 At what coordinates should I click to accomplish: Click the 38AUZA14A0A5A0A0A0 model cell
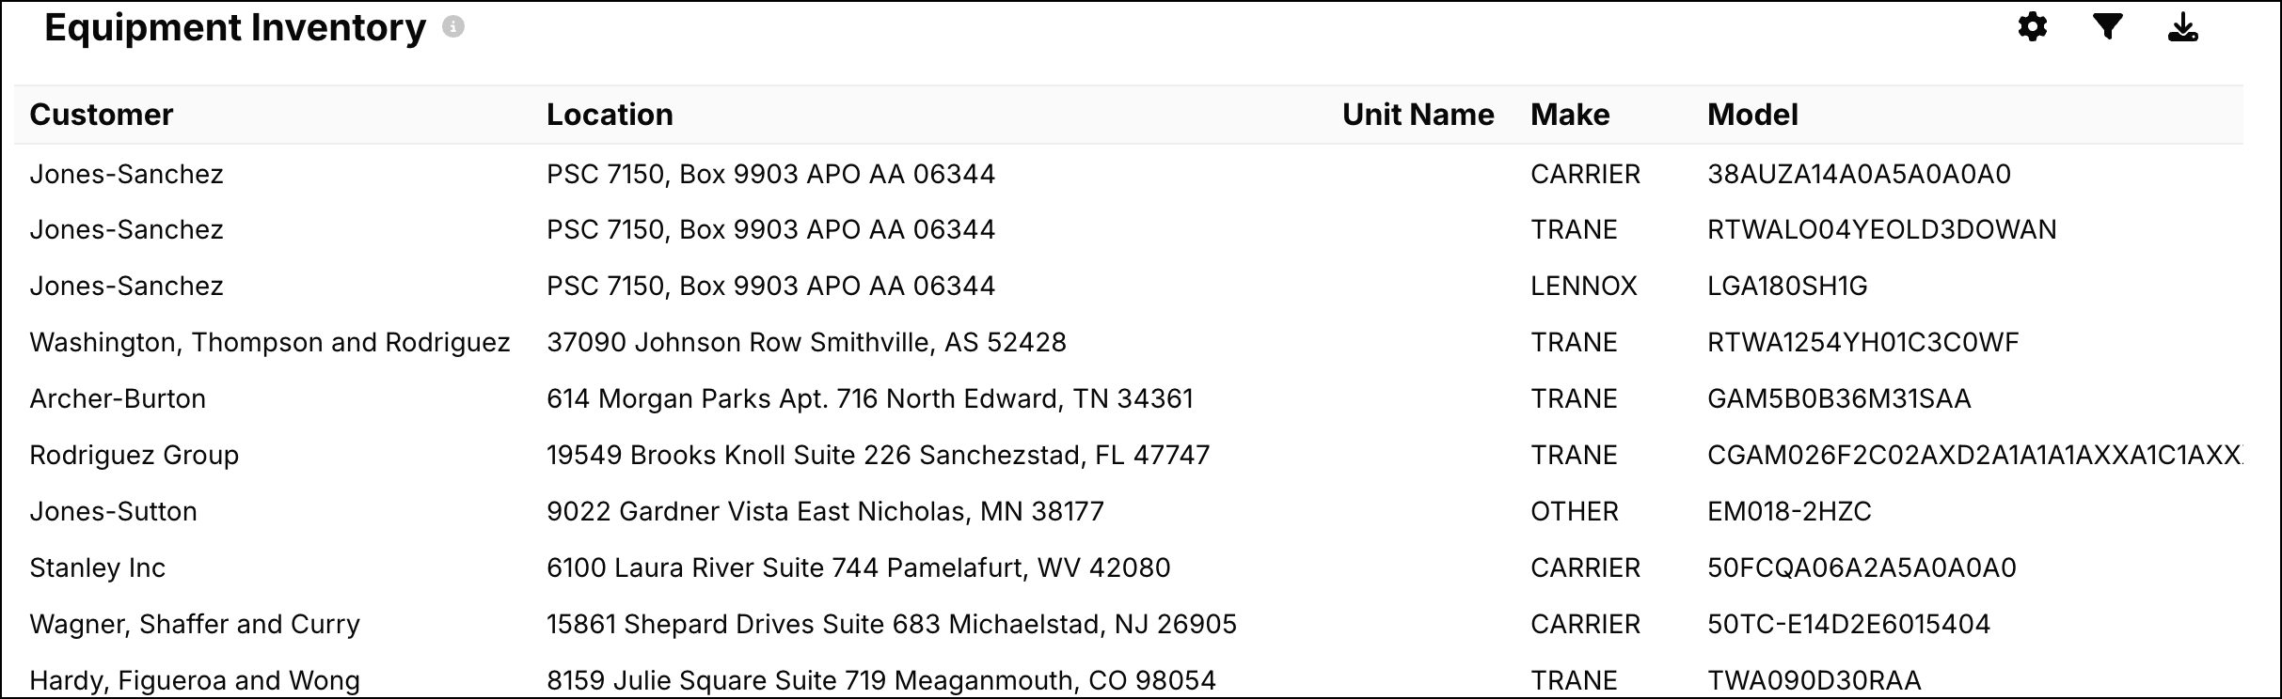pos(1859,174)
